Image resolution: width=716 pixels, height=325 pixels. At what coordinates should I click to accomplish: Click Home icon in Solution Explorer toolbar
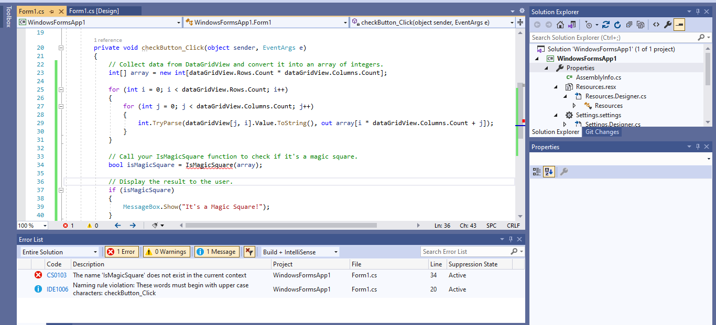point(560,25)
